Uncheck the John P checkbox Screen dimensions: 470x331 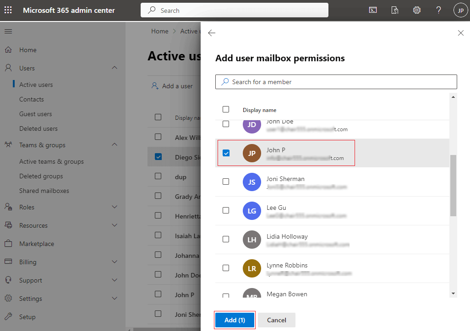click(226, 153)
